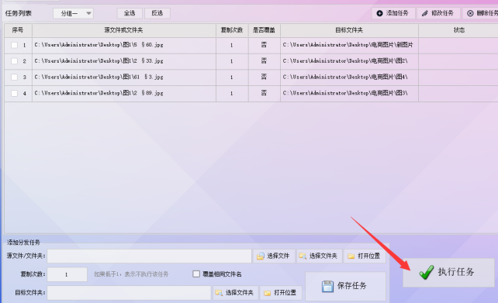The width and height of the screenshot is (498, 303).
Task: Click the 状态 column header
Action: pyautogui.click(x=458, y=30)
